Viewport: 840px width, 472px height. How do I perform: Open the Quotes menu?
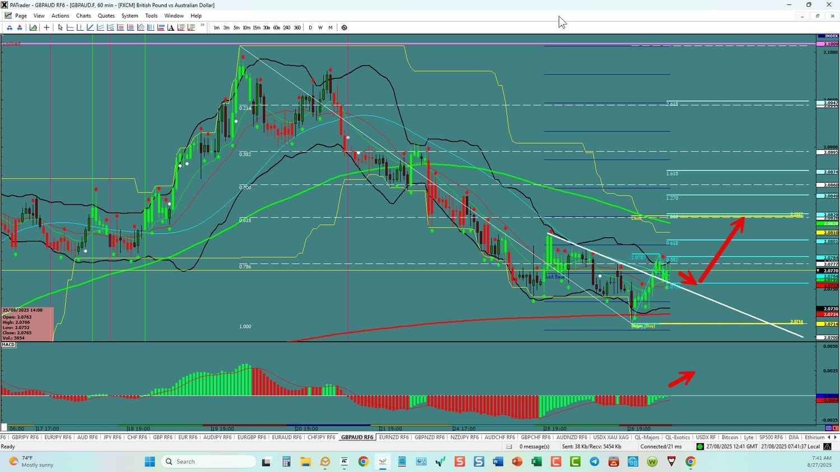tap(106, 16)
